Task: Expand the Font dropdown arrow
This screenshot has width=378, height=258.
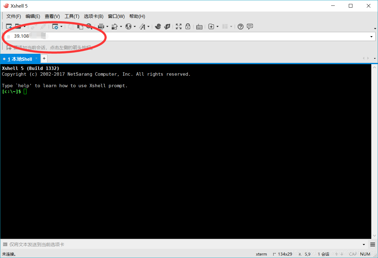Action: (149, 27)
